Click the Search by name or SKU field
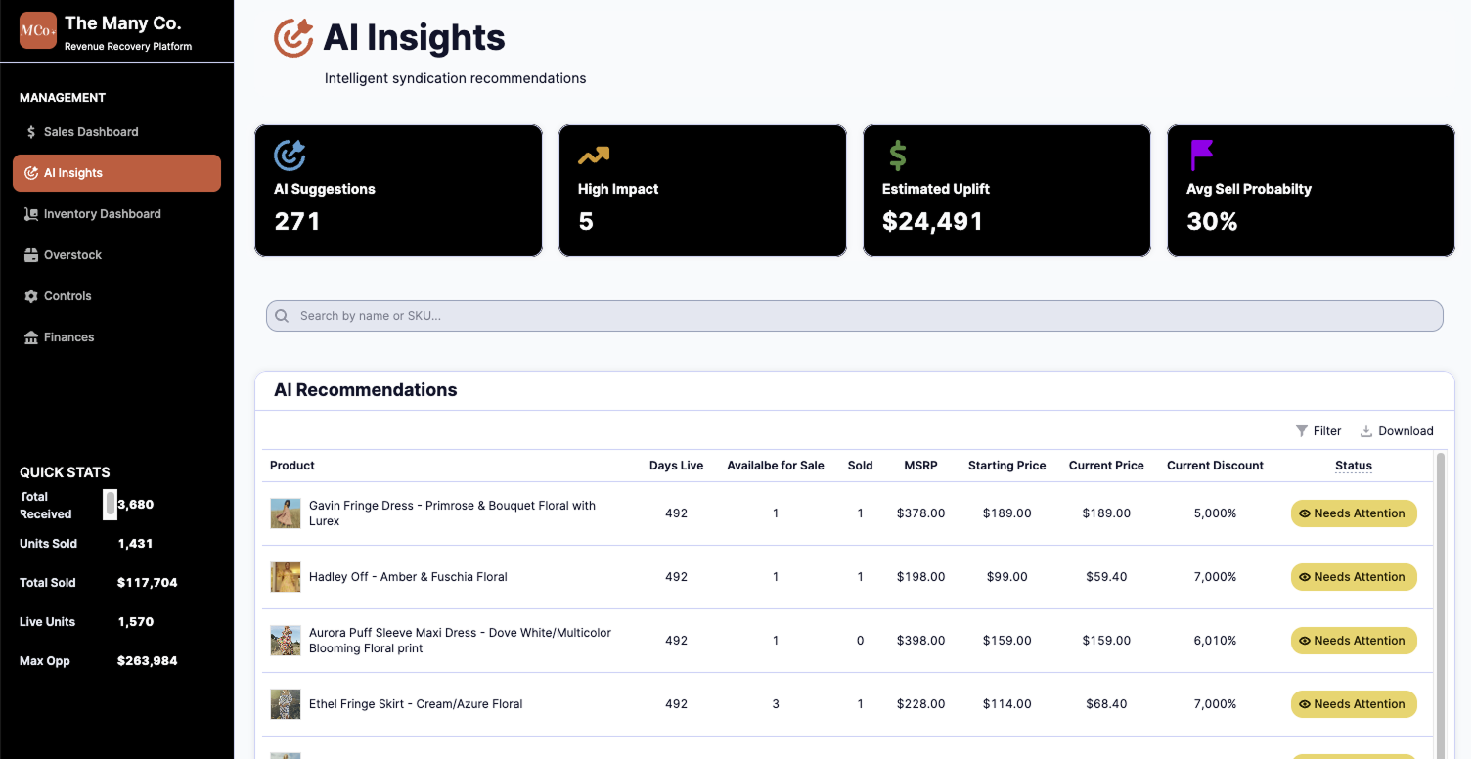Screen dimensions: 1474x759 (x=854, y=316)
